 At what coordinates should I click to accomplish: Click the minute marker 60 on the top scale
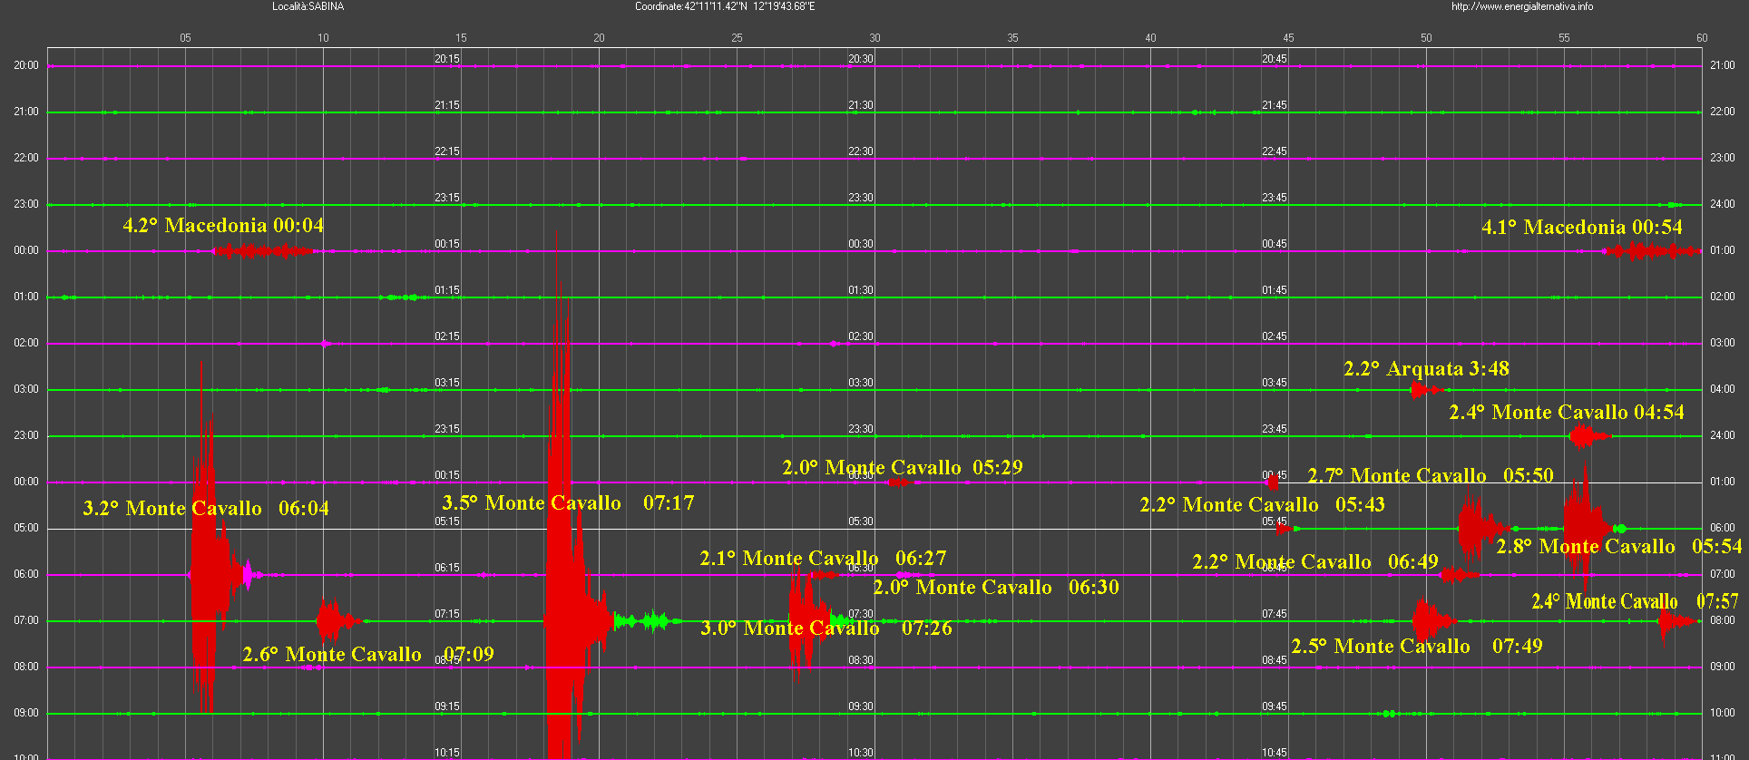[x=1702, y=38]
